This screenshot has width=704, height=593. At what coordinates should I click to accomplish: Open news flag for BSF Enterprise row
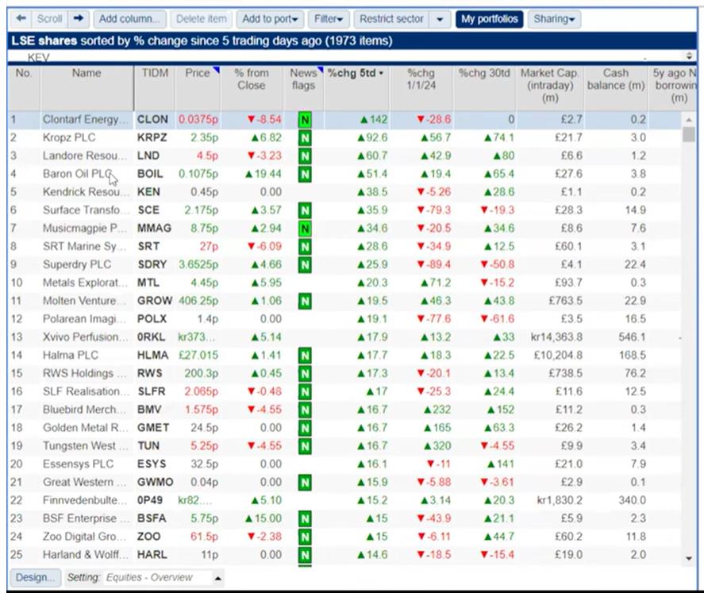pos(305,518)
